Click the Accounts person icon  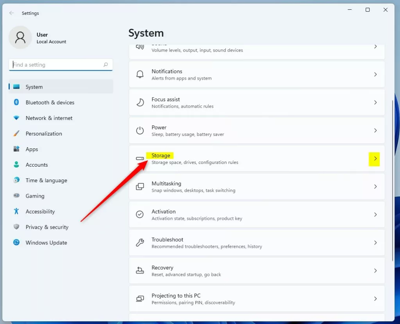[x=16, y=164]
